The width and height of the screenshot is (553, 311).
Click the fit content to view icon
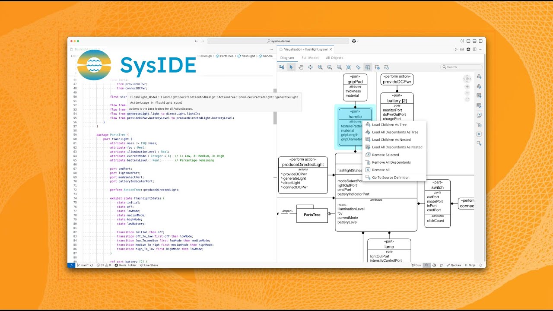(349, 67)
